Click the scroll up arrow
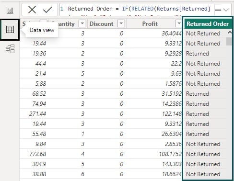Viewport: 234px width, 181px height. click(x=230, y=33)
